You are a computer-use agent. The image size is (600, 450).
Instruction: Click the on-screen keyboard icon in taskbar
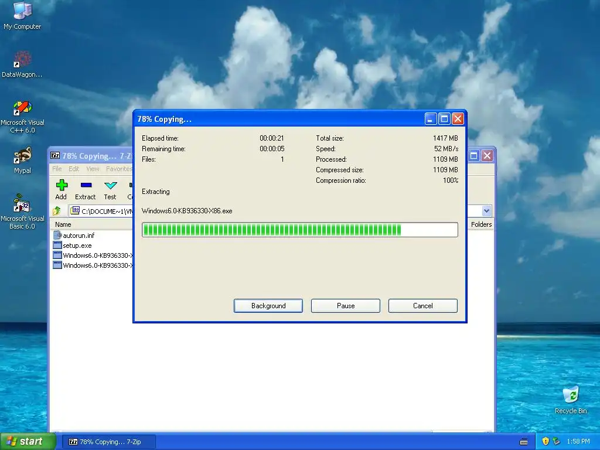point(524,442)
